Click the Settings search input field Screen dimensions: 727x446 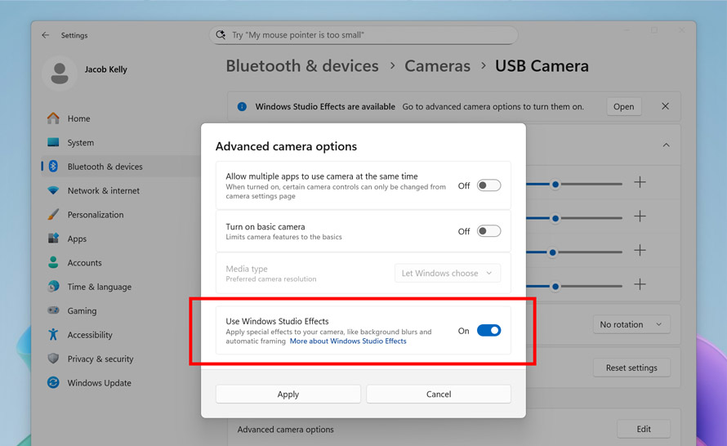click(363, 35)
